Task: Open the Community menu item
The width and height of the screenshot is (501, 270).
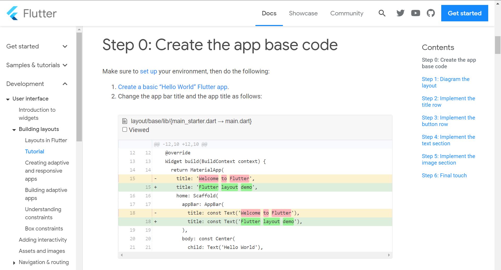Action: pos(347,13)
